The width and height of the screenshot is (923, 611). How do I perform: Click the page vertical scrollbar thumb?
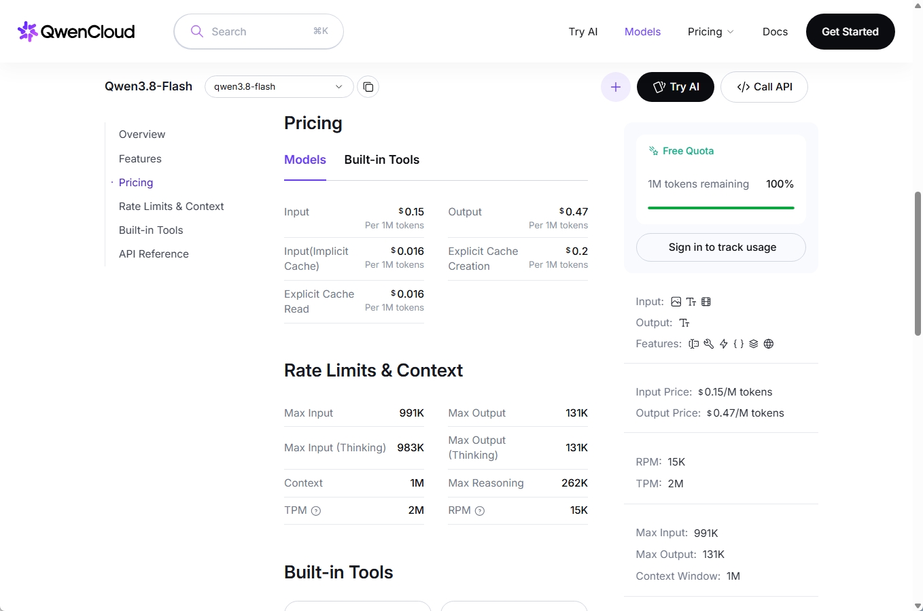(x=918, y=264)
